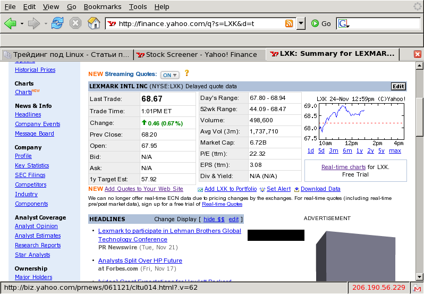Click the IP address 206.190.56.229 in status bar
Screen dimensions: 424x294
pos(378,288)
